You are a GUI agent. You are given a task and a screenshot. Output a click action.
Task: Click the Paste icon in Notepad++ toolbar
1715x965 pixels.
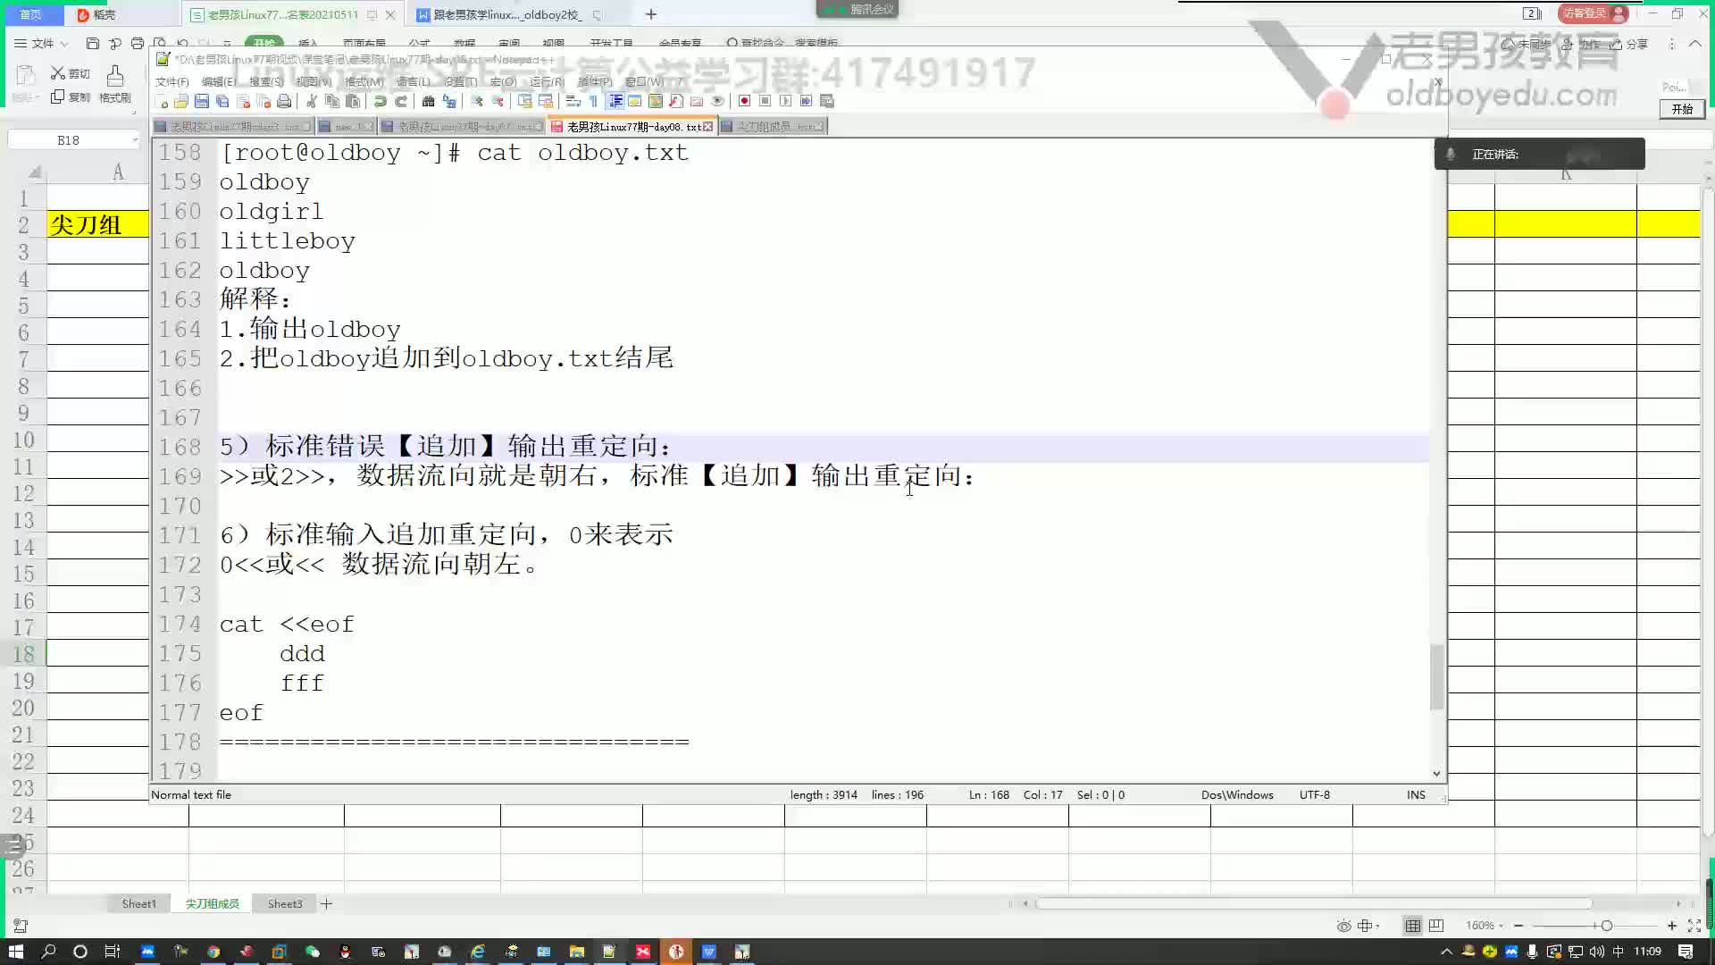point(353,101)
